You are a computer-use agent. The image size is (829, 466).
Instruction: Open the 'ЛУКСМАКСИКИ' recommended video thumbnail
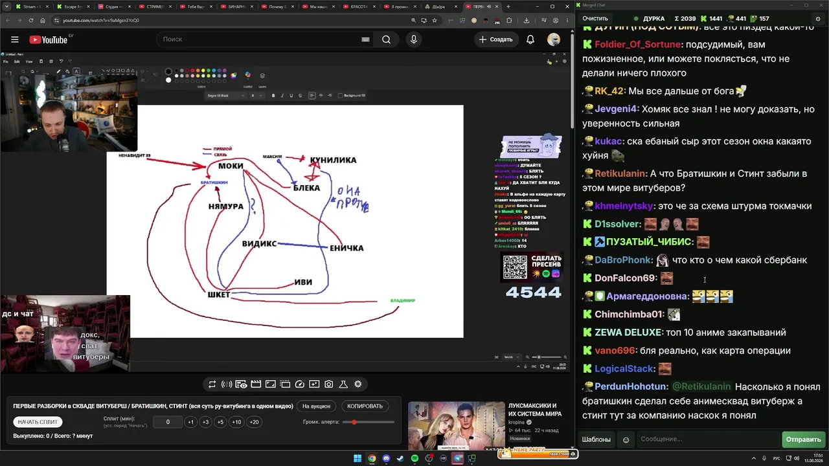pos(457,425)
